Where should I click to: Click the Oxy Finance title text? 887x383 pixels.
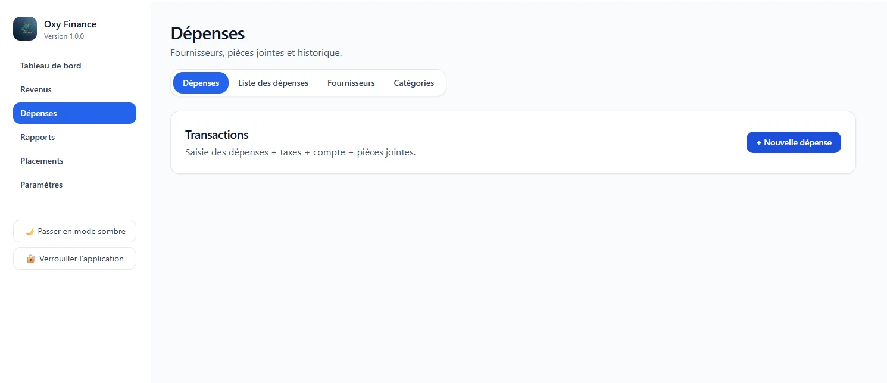click(70, 24)
